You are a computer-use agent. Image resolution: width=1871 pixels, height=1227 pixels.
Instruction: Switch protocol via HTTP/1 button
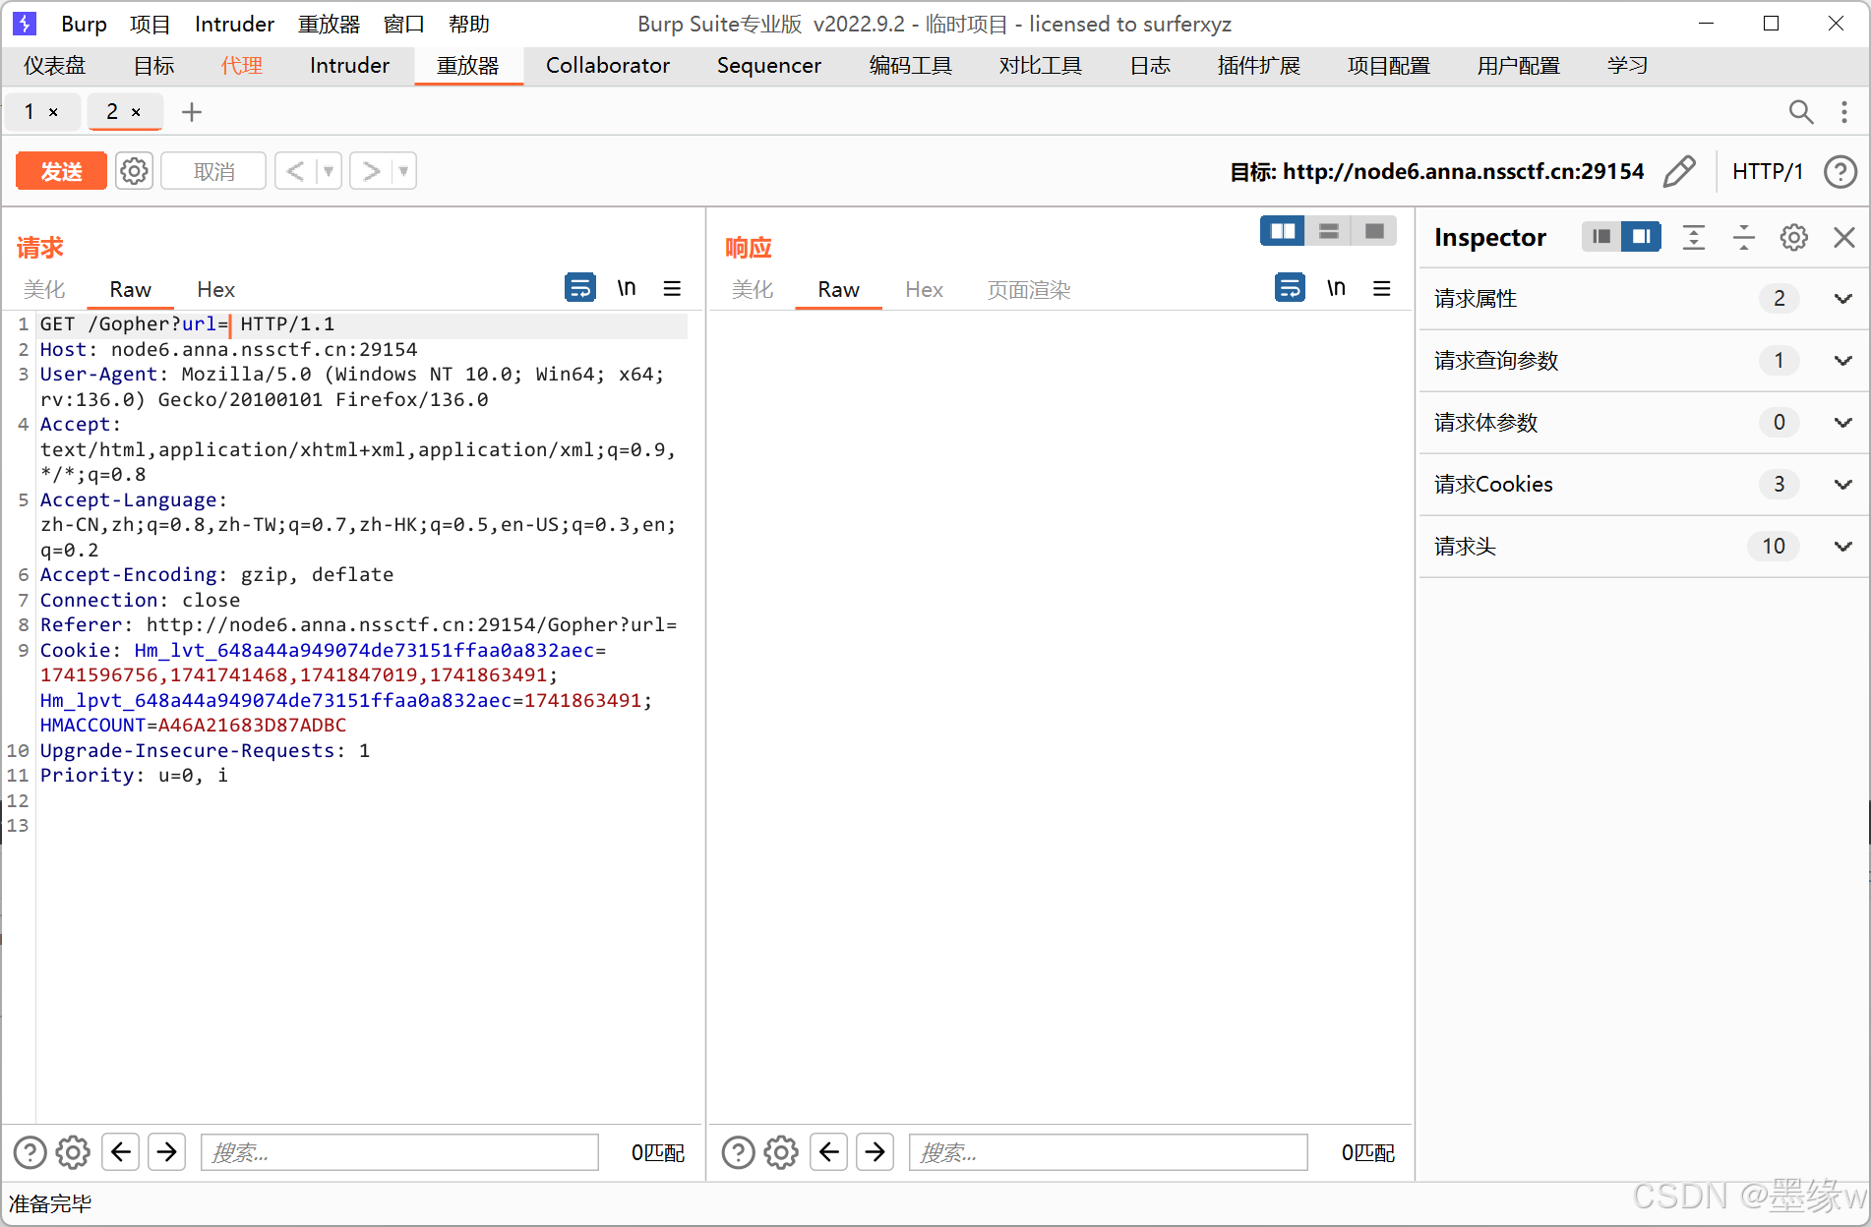(1768, 171)
